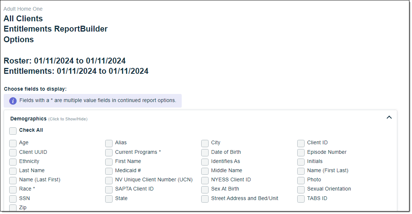The height and width of the screenshot is (214, 412).
Task: Check the Zip field box
Action: tap(13, 208)
